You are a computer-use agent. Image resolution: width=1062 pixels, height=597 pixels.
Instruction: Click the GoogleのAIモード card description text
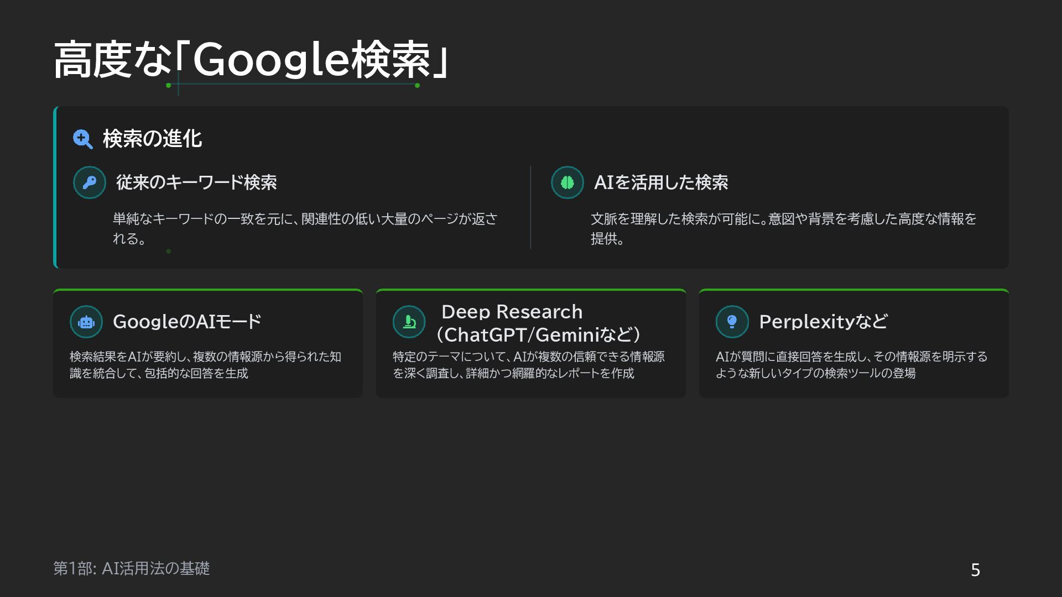[x=205, y=365]
